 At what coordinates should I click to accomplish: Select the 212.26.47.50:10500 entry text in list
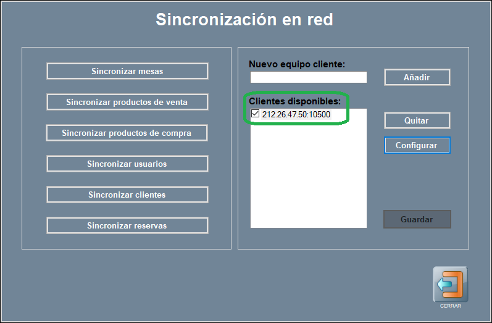pyautogui.click(x=296, y=114)
